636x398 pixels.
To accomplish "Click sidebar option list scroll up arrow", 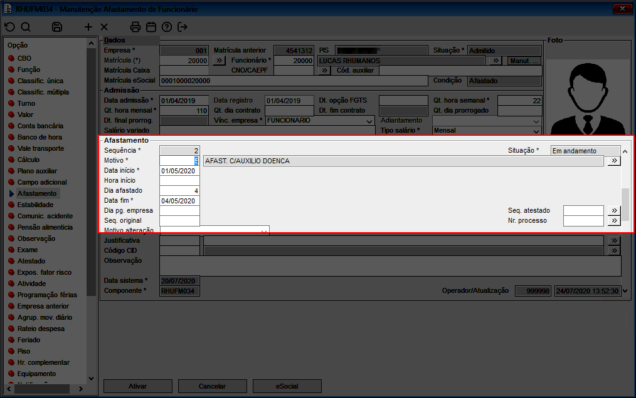I will pyautogui.click(x=92, y=43).
